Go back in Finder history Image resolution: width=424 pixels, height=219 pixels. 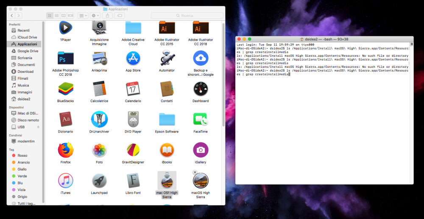pyautogui.click(x=12, y=16)
